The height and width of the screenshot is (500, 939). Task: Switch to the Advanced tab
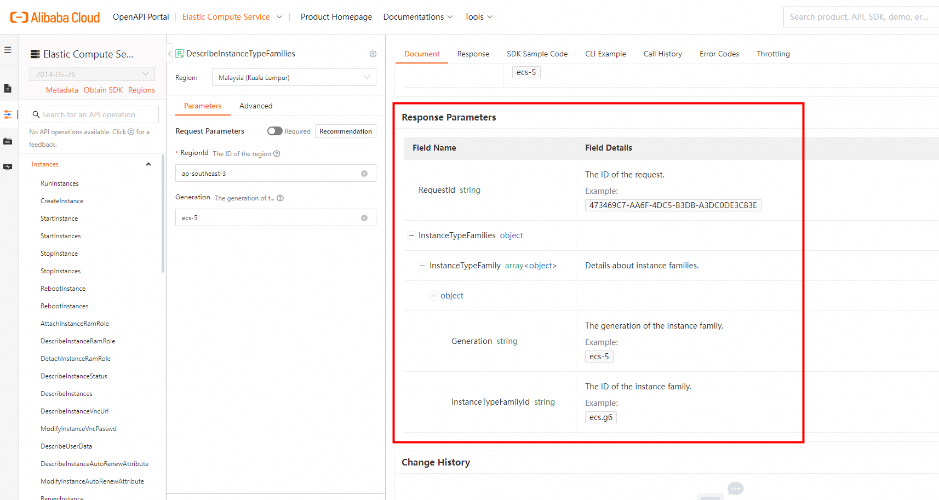pos(256,106)
